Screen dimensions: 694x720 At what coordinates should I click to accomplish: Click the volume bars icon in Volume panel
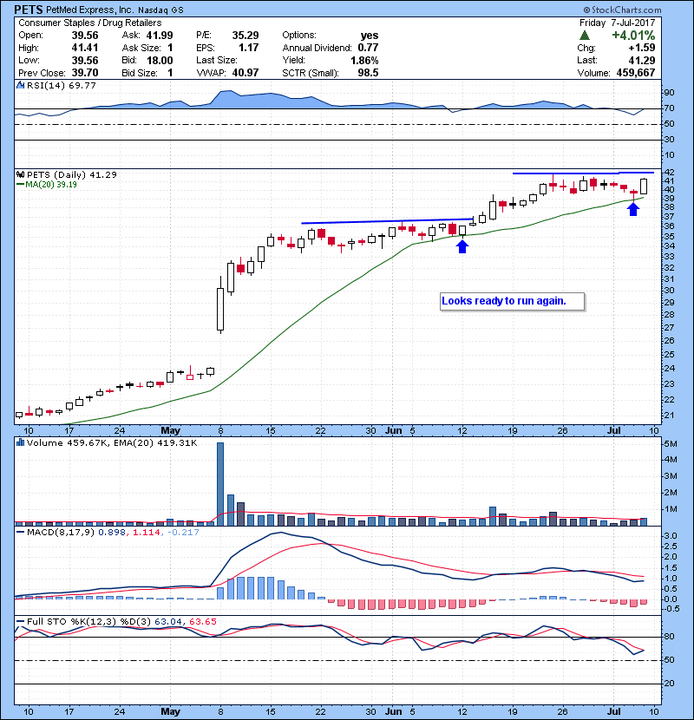click(20, 442)
